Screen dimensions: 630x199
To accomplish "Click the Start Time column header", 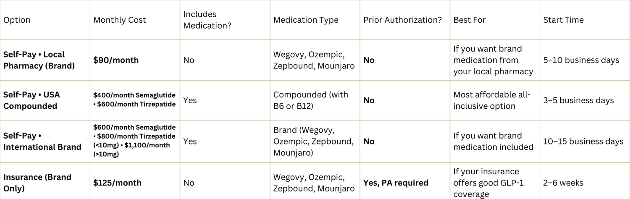I will [x=563, y=20].
